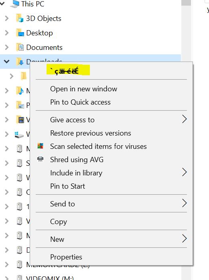Viewport: 209px width, 280px height.
Task: Expand the Videos folder node
Action: (6, 119)
